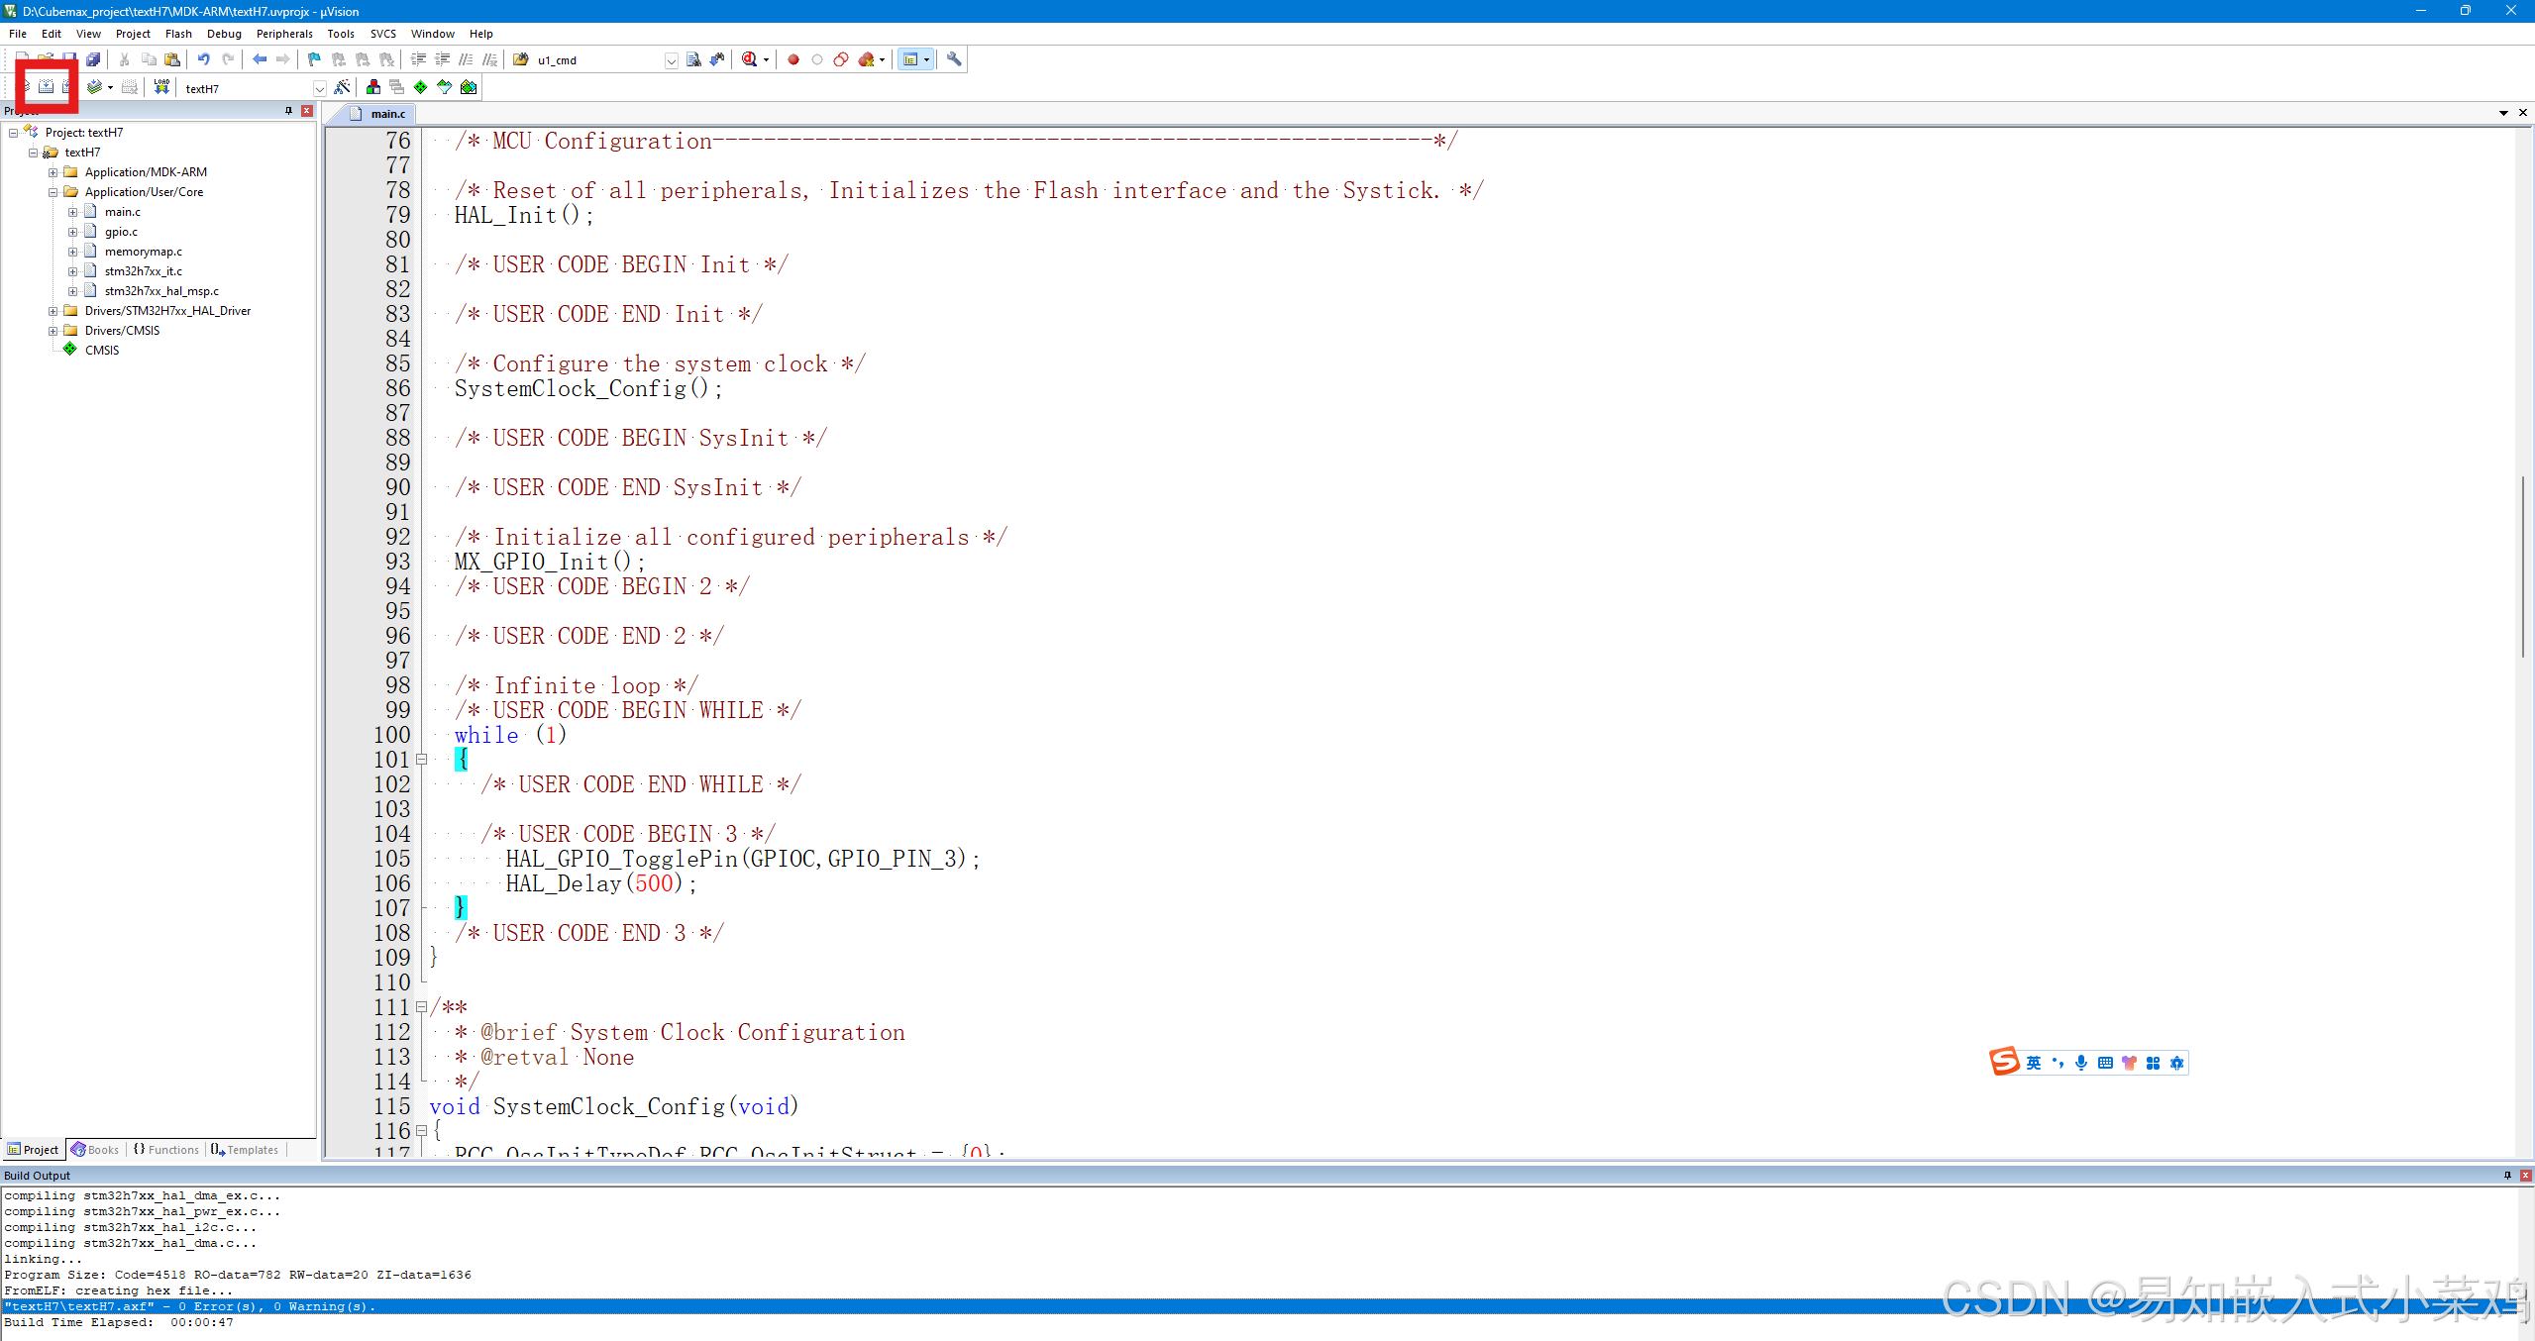
Task: Switch to the Functions tab
Action: (x=166, y=1150)
